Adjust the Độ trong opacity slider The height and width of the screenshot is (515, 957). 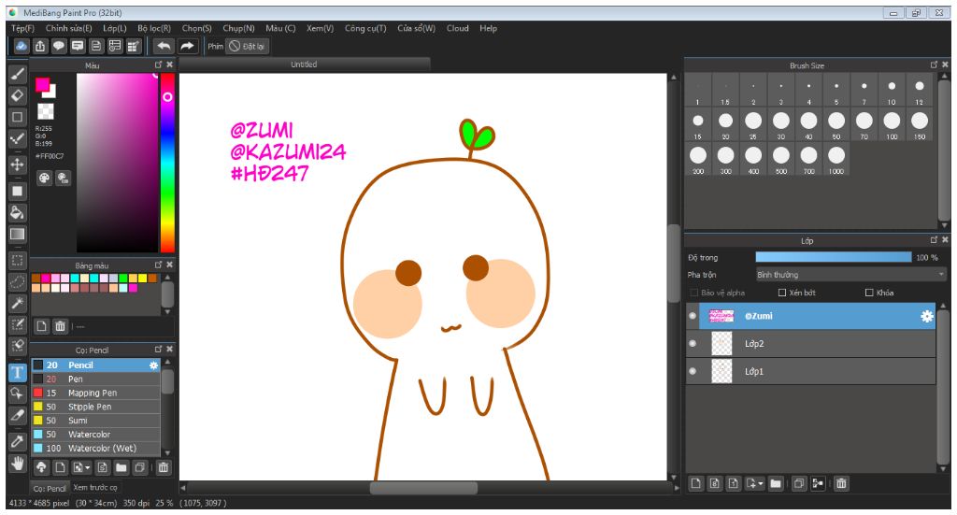tap(833, 258)
